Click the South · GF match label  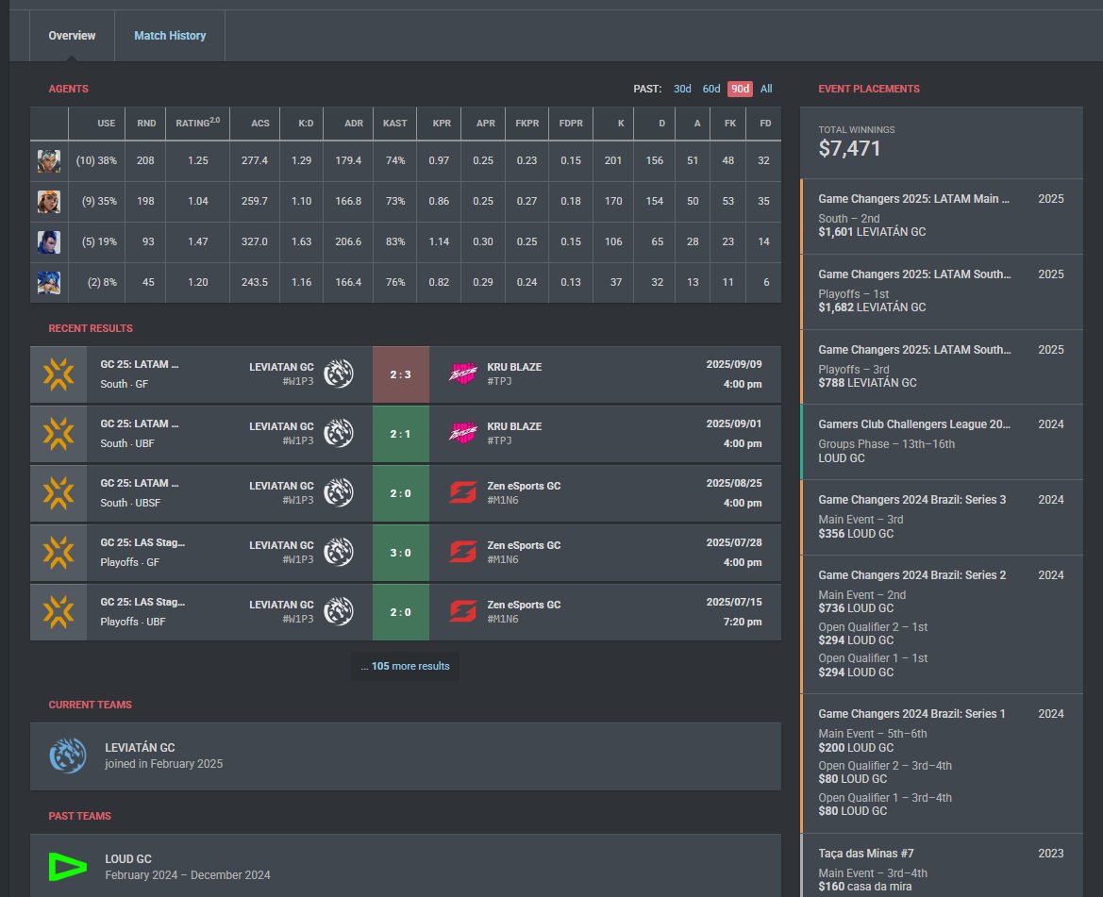point(125,384)
